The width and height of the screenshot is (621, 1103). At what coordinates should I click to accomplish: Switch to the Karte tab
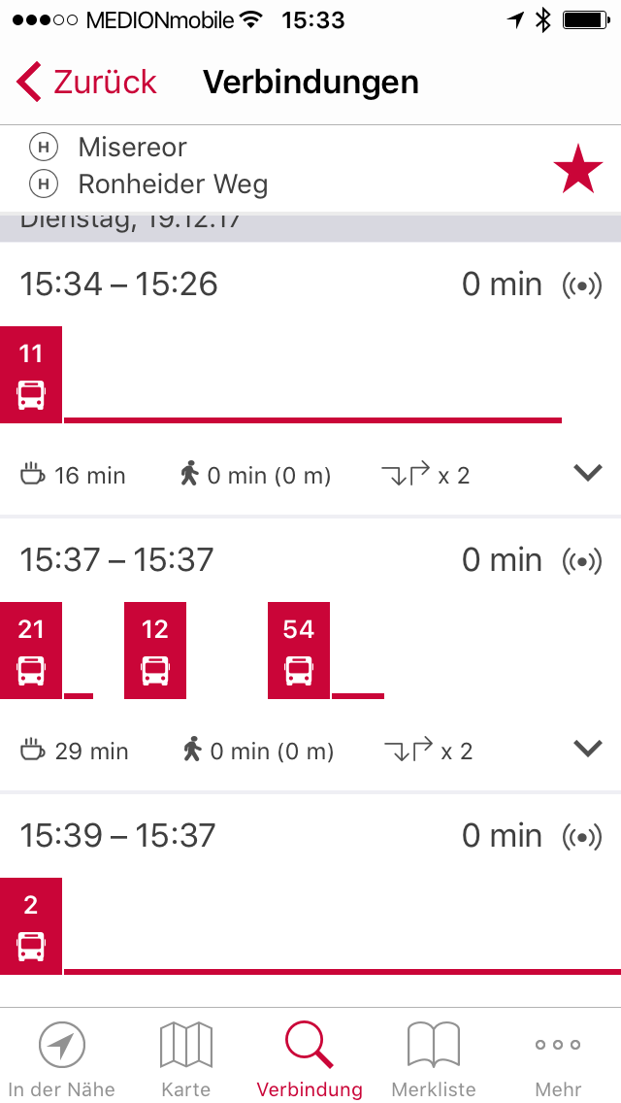click(185, 1058)
